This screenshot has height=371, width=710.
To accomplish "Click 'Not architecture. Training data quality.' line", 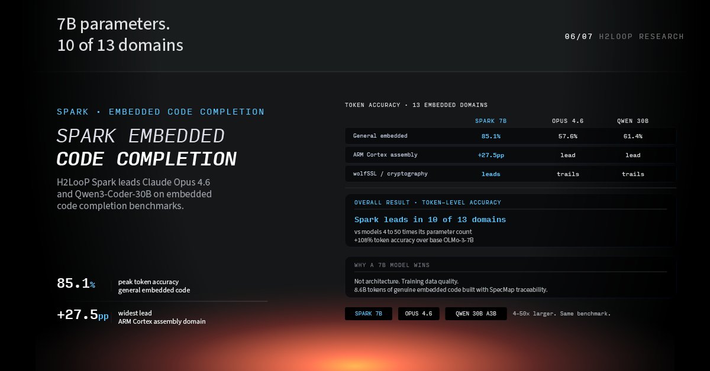I will (x=406, y=281).
